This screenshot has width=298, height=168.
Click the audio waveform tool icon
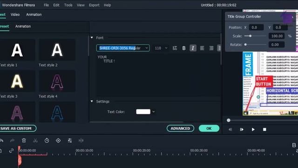(81, 140)
